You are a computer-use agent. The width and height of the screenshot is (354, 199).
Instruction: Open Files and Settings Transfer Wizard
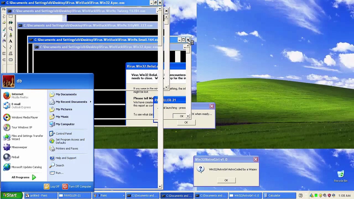[24, 137]
